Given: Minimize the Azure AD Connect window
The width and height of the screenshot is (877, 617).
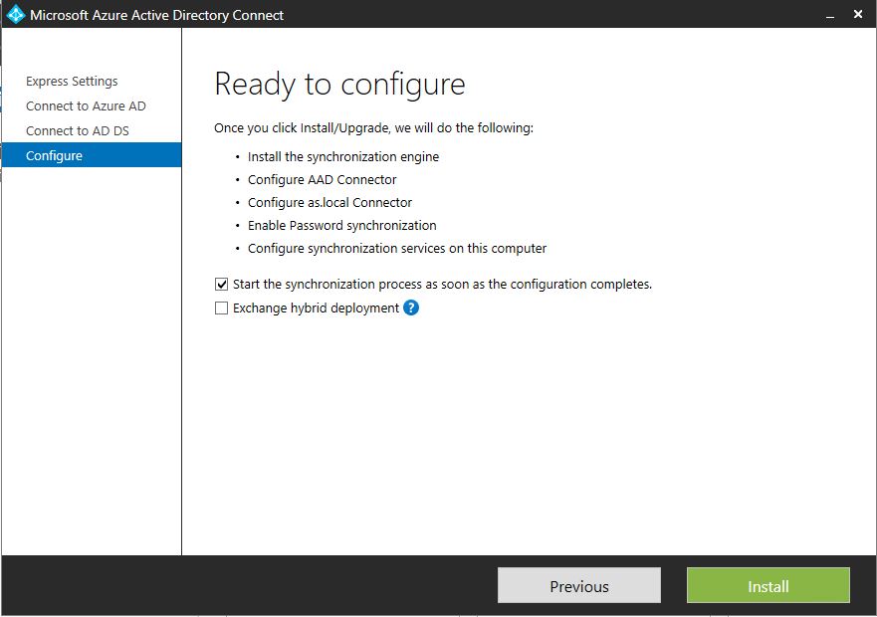Looking at the screenshot, I should (x=829, y=15).
